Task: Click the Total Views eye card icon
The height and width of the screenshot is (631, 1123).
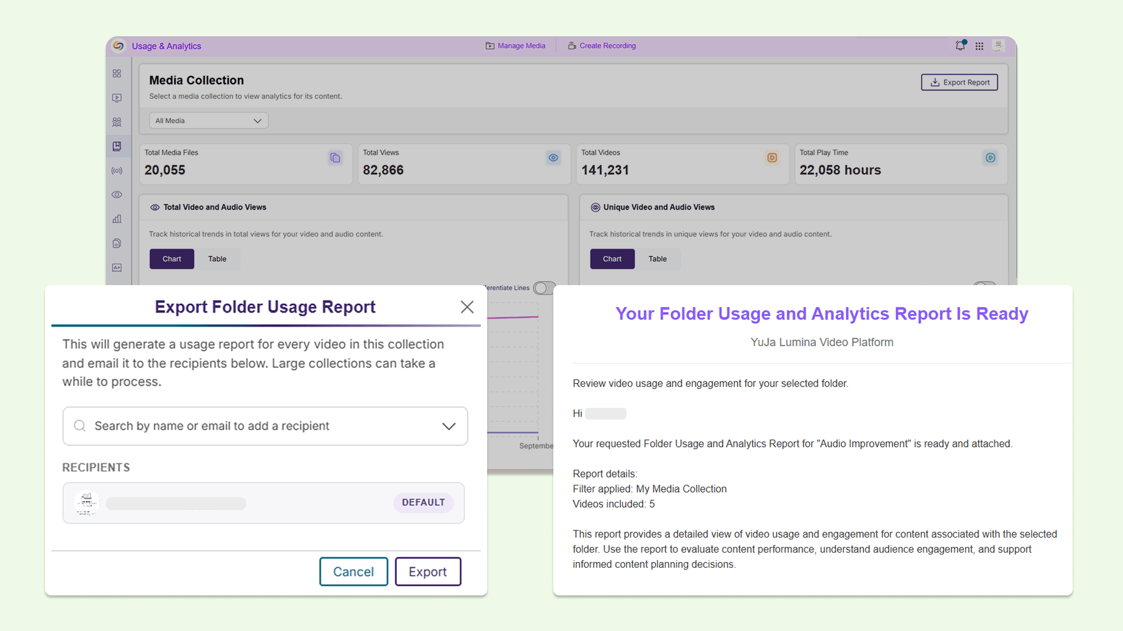Action: coord(553,158)
